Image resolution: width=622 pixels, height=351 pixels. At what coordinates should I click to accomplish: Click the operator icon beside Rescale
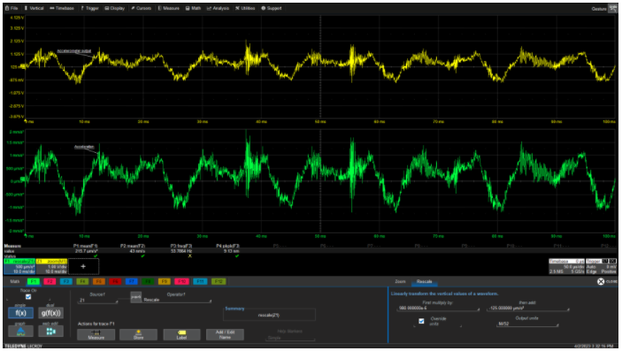point(135,297)
